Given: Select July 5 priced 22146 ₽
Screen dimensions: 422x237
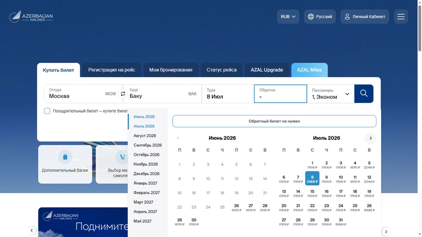Looking at the screenshot, I should coord(369,165).
